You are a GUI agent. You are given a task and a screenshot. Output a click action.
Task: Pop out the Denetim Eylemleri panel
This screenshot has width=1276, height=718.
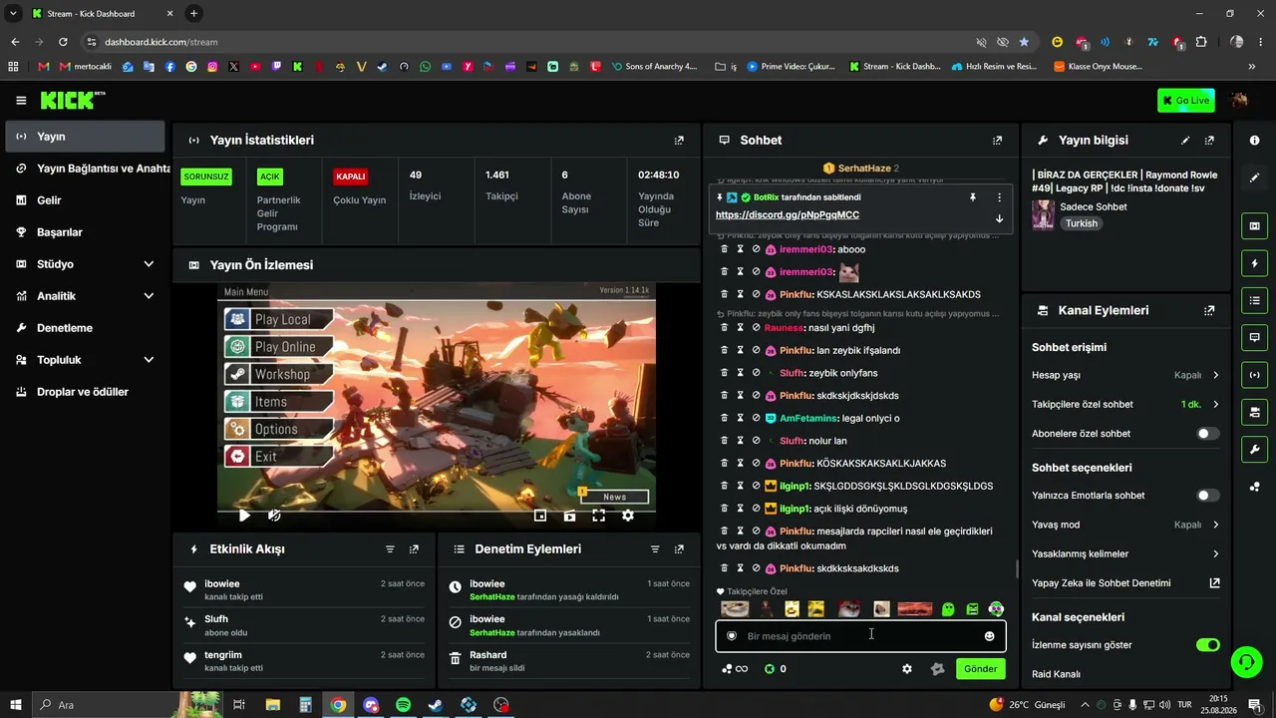[679, 549]
